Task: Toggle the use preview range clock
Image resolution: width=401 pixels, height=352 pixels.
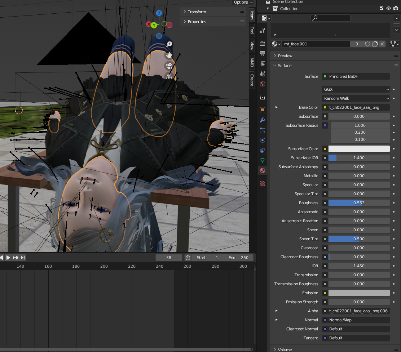Action: (188, 258)
